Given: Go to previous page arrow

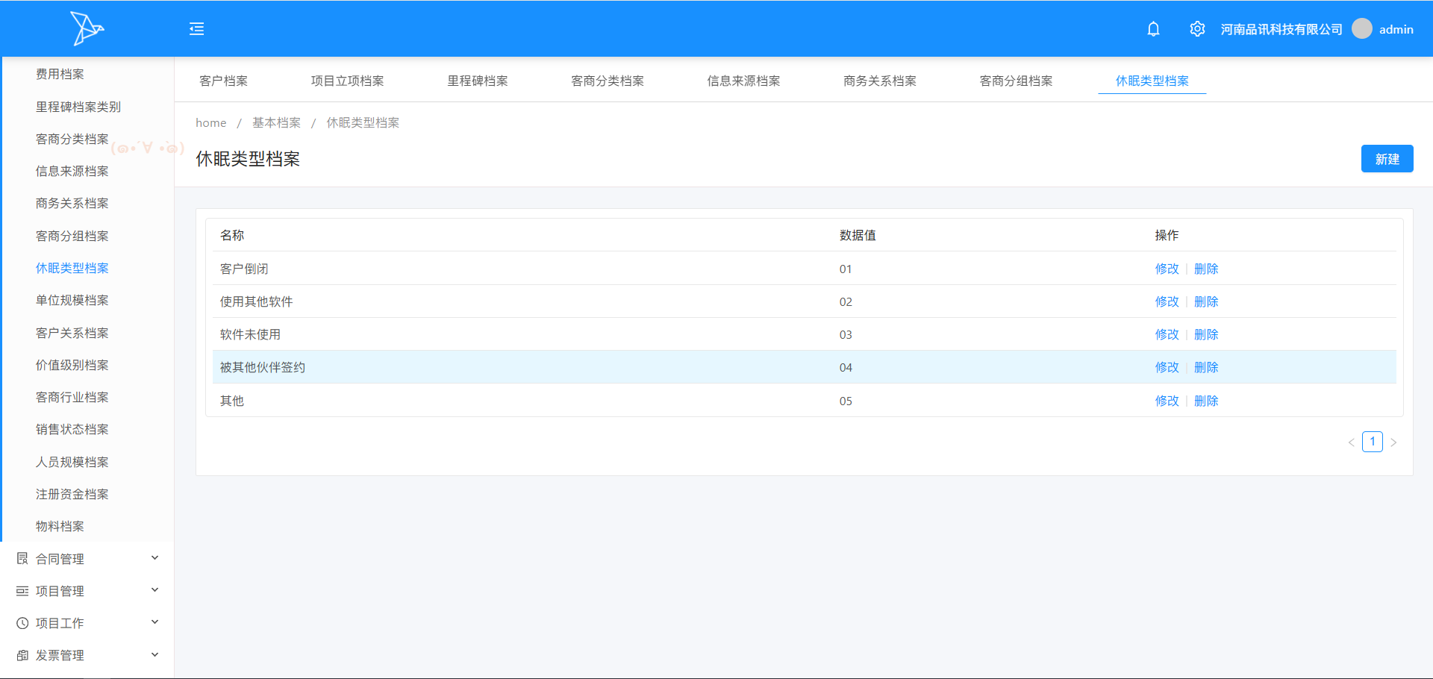Looking at the screenshot, I should (1351, 442).
